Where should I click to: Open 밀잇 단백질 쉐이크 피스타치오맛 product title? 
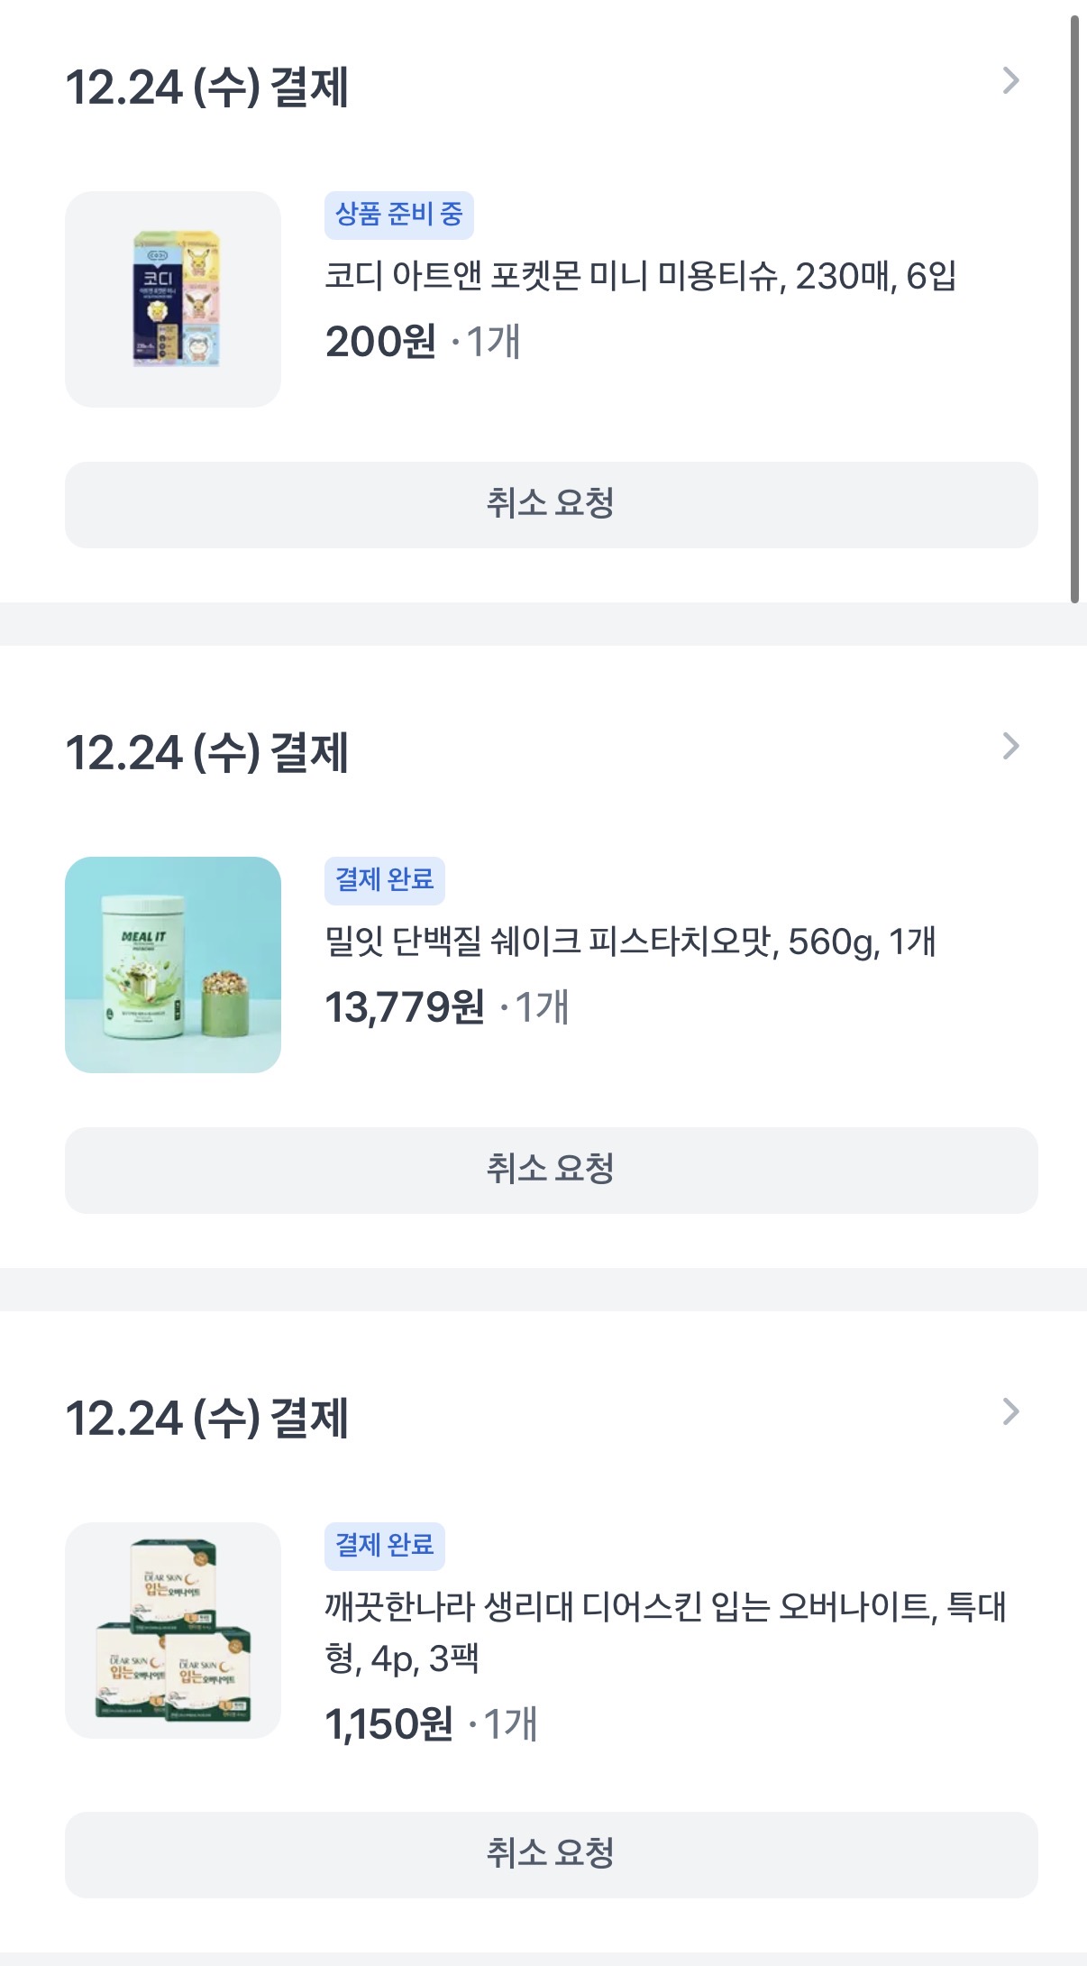[630, 942]
